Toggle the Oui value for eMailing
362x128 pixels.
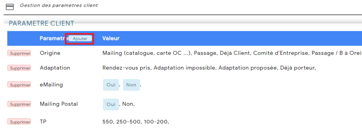(x=111, y=85)
